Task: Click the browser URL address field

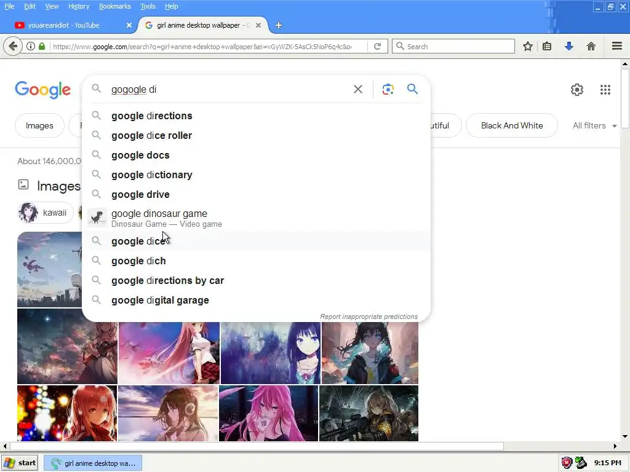Action: [x=203, y=47]
